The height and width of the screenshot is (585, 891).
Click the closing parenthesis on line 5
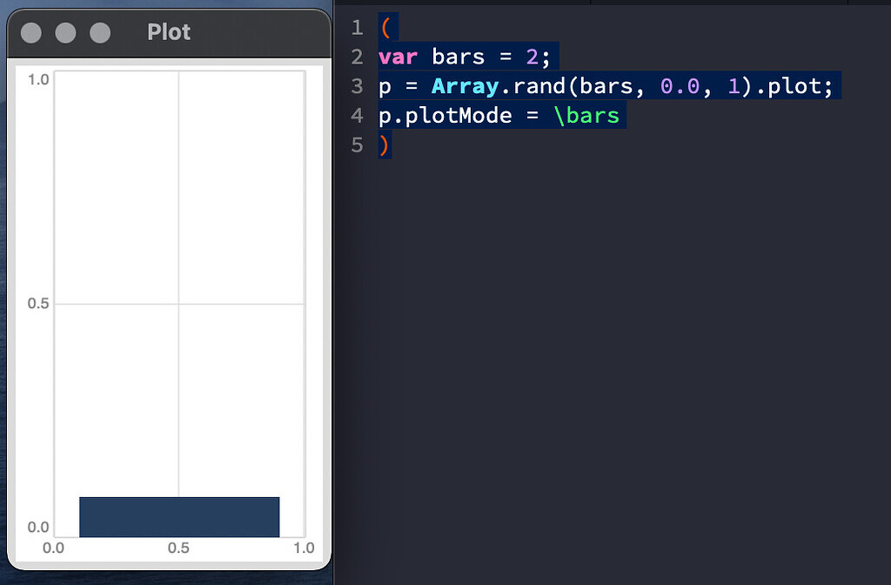pyautogui.click(x=383, y=145)
